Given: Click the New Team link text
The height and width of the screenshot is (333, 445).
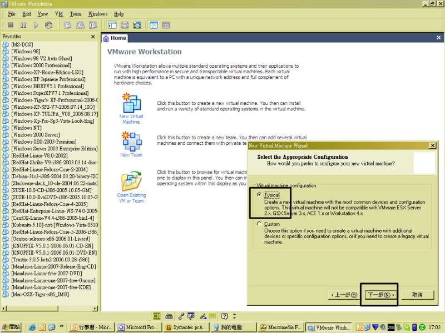Looking at the screenshot, I should click(131, 155).
